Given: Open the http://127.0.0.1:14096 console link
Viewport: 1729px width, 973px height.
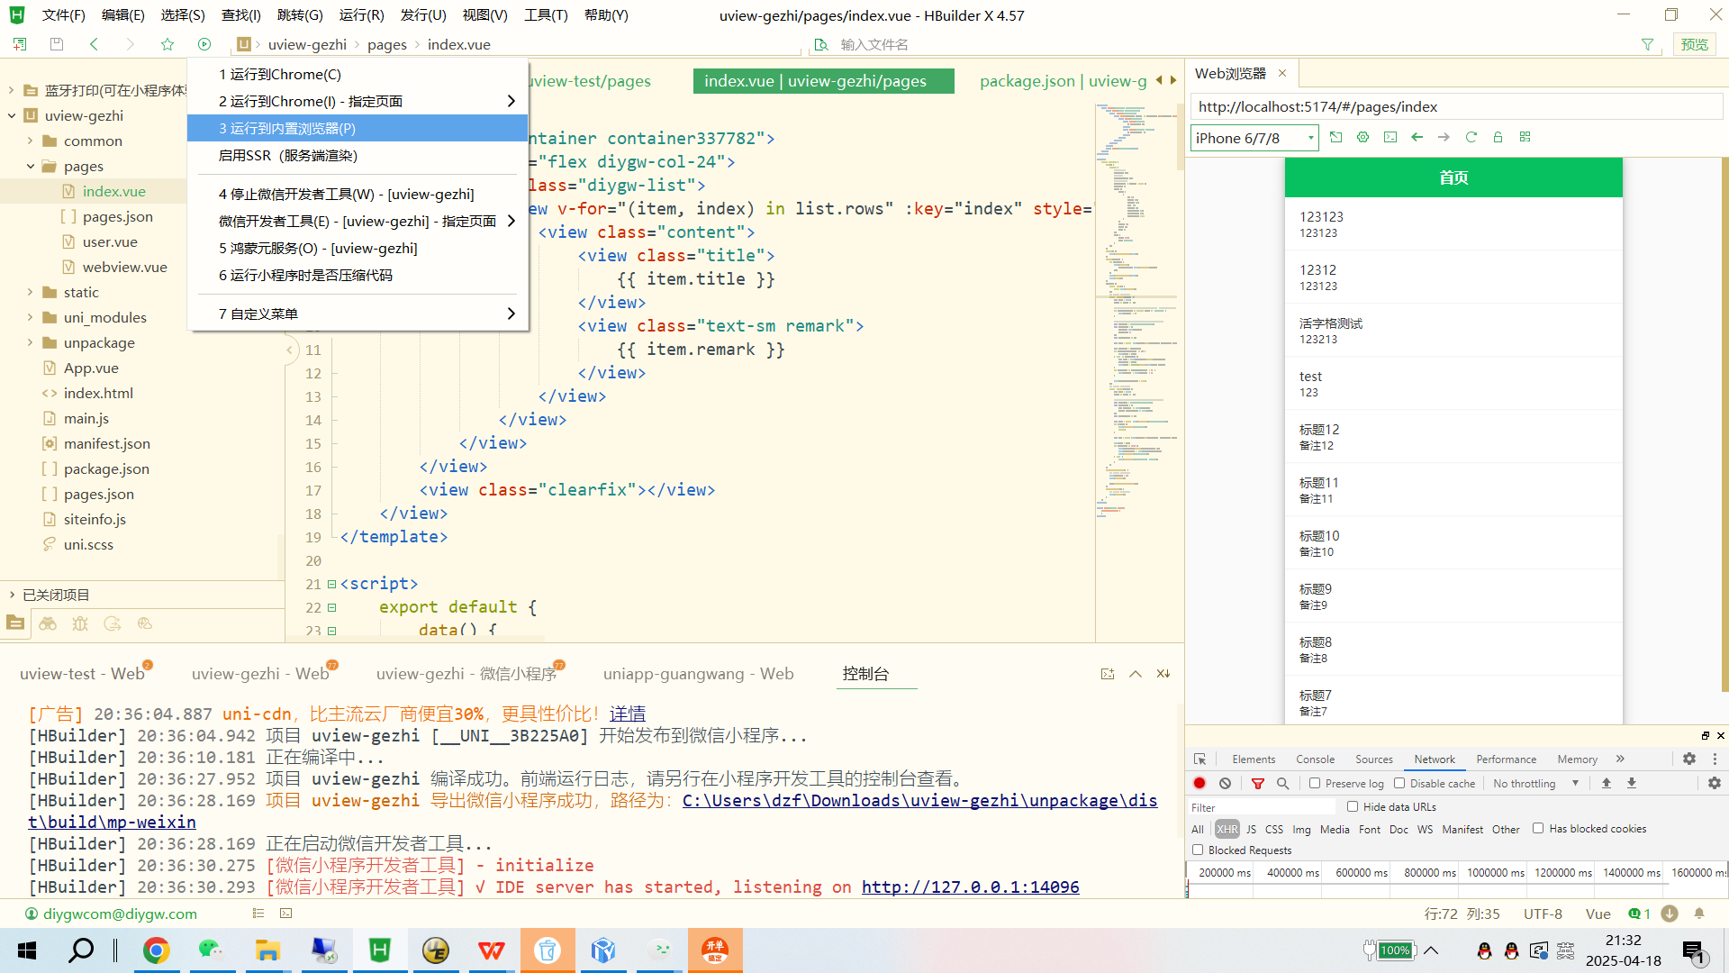Looking at the screenshot, I should 970,887.
